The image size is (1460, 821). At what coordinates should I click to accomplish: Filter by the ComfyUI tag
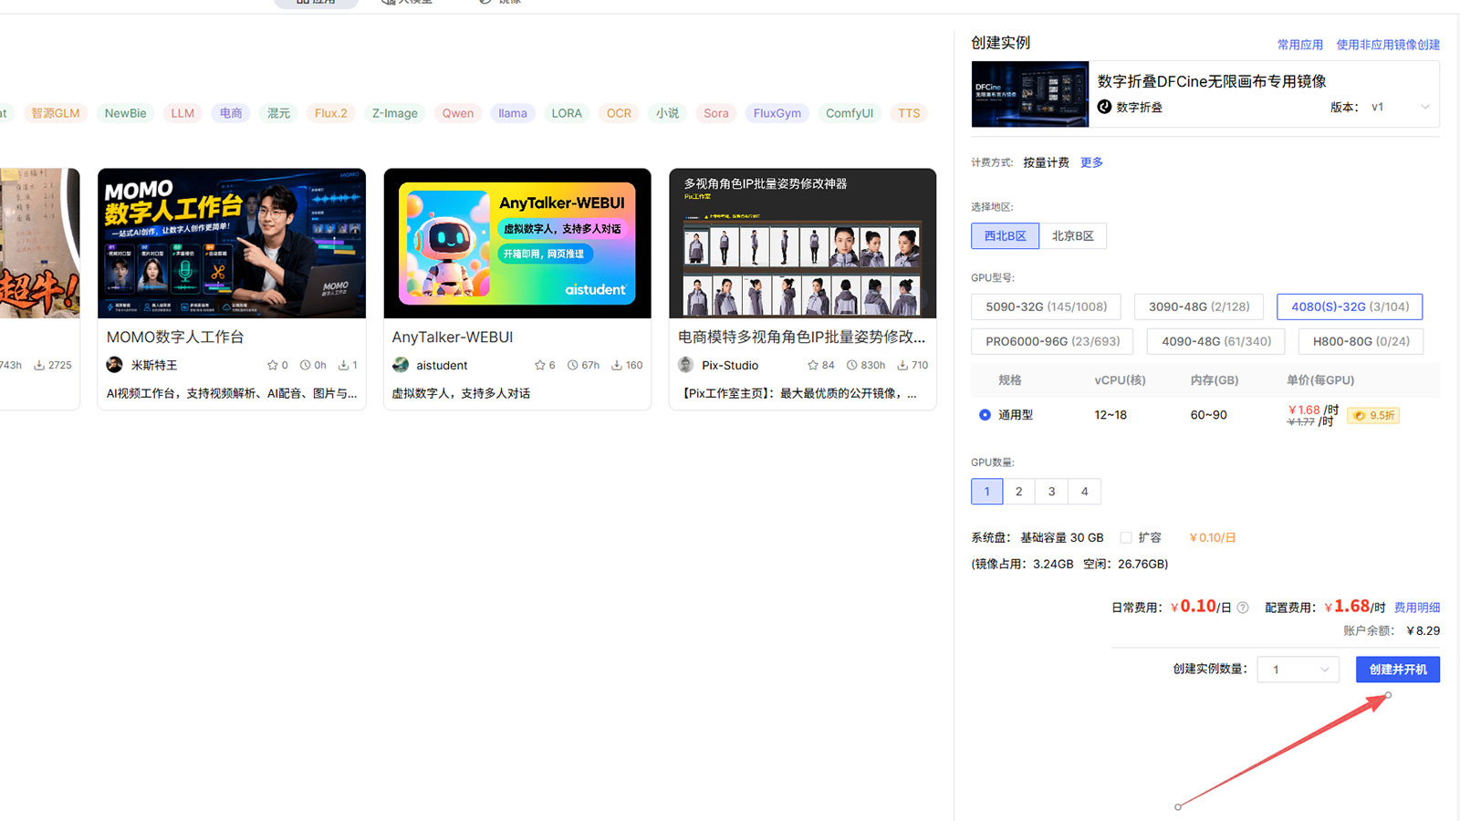[850, 113]
